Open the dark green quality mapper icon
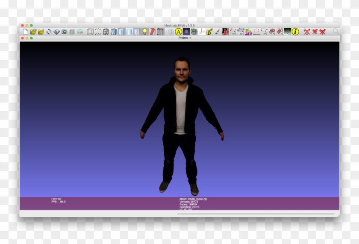Screen dimensions: 359x244 click(288, 32)
